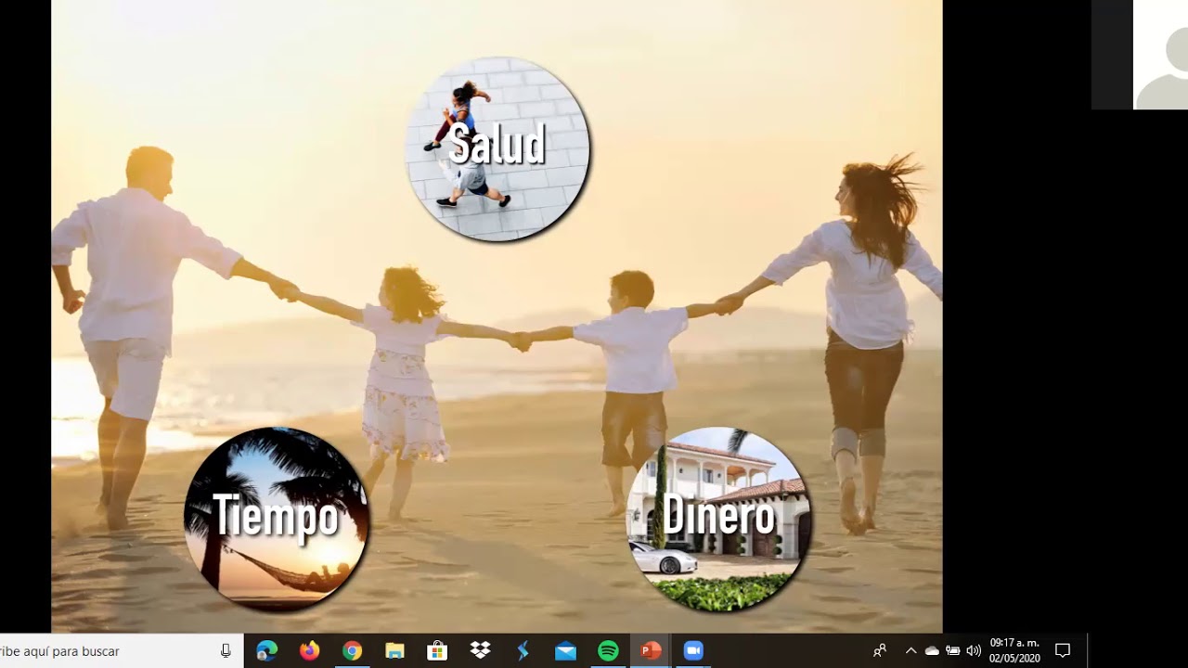The width and height of the screenshot is (1188, 668).
Task: Click the blue lightning-bolt app icon in the taskbar
Action: 523,651
